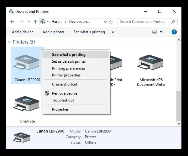Open the view options dropdown arrow
188x156 pixels.
161,32
